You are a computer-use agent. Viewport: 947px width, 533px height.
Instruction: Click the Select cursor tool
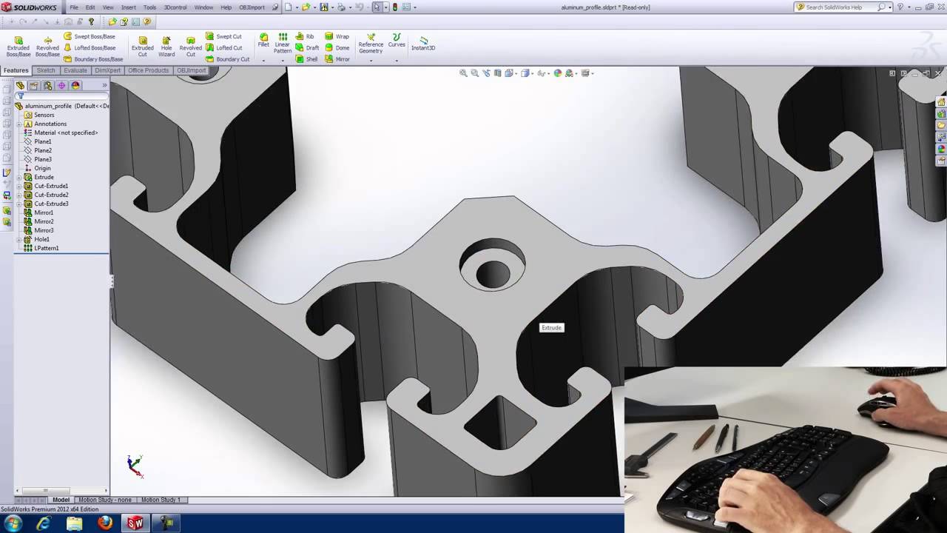377,7
